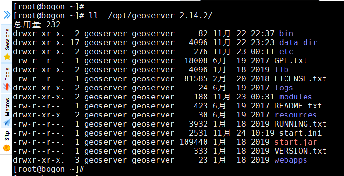Click the file size 81585 of LICENSE.txt
The image size is (344, 176).
tap(196, 78)
